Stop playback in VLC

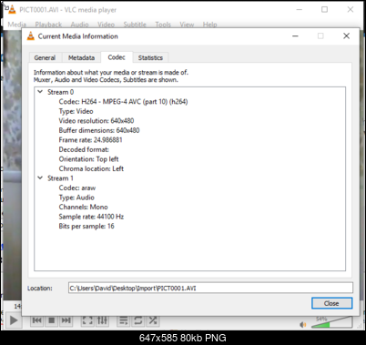click(52, 320)
